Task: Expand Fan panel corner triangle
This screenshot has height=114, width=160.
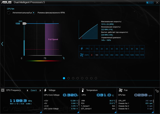Action: pyautogui.click(x=153, y=112)
